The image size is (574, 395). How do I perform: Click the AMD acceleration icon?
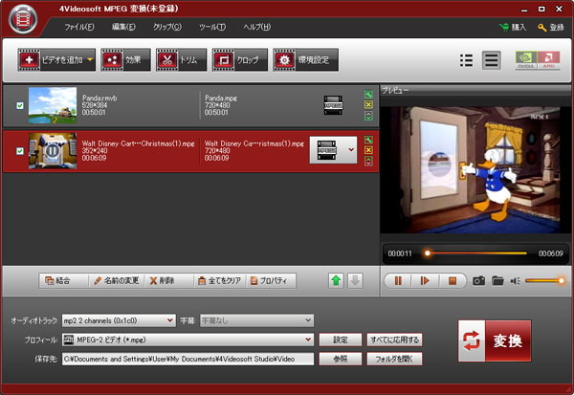tap(549, 60)
